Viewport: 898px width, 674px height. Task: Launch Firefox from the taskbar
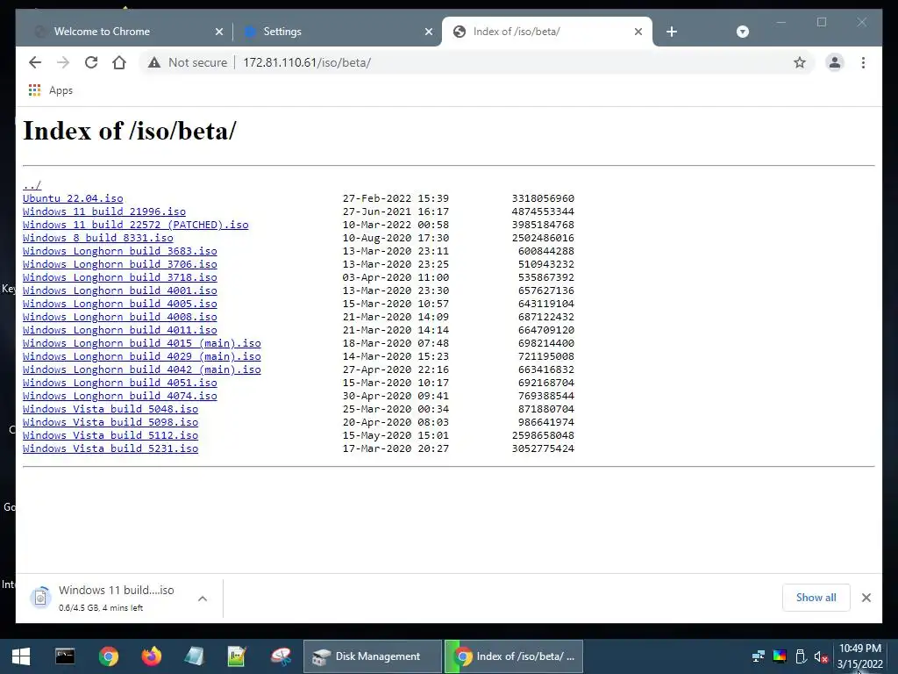tap(151, 656)
